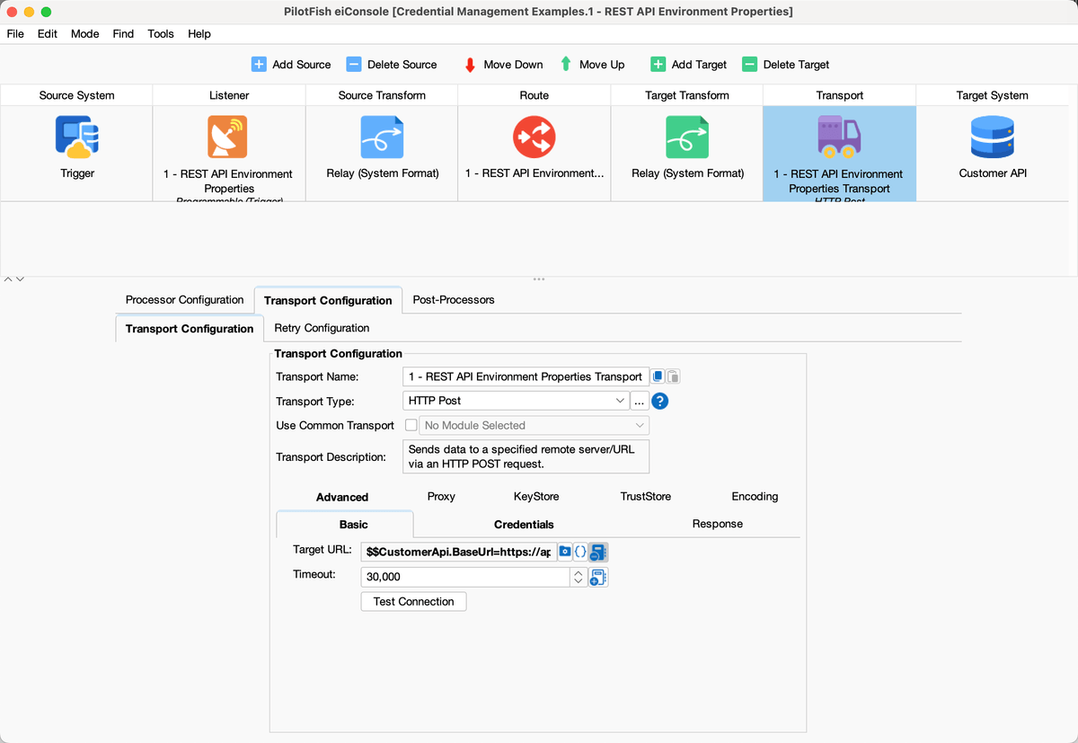Screen dimensions: 1078x743
Task: Click the ellipsis button beside Transport Type
Action: pos(640,402)
